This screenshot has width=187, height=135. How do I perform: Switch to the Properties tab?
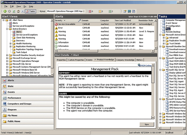tap(61, 60)
